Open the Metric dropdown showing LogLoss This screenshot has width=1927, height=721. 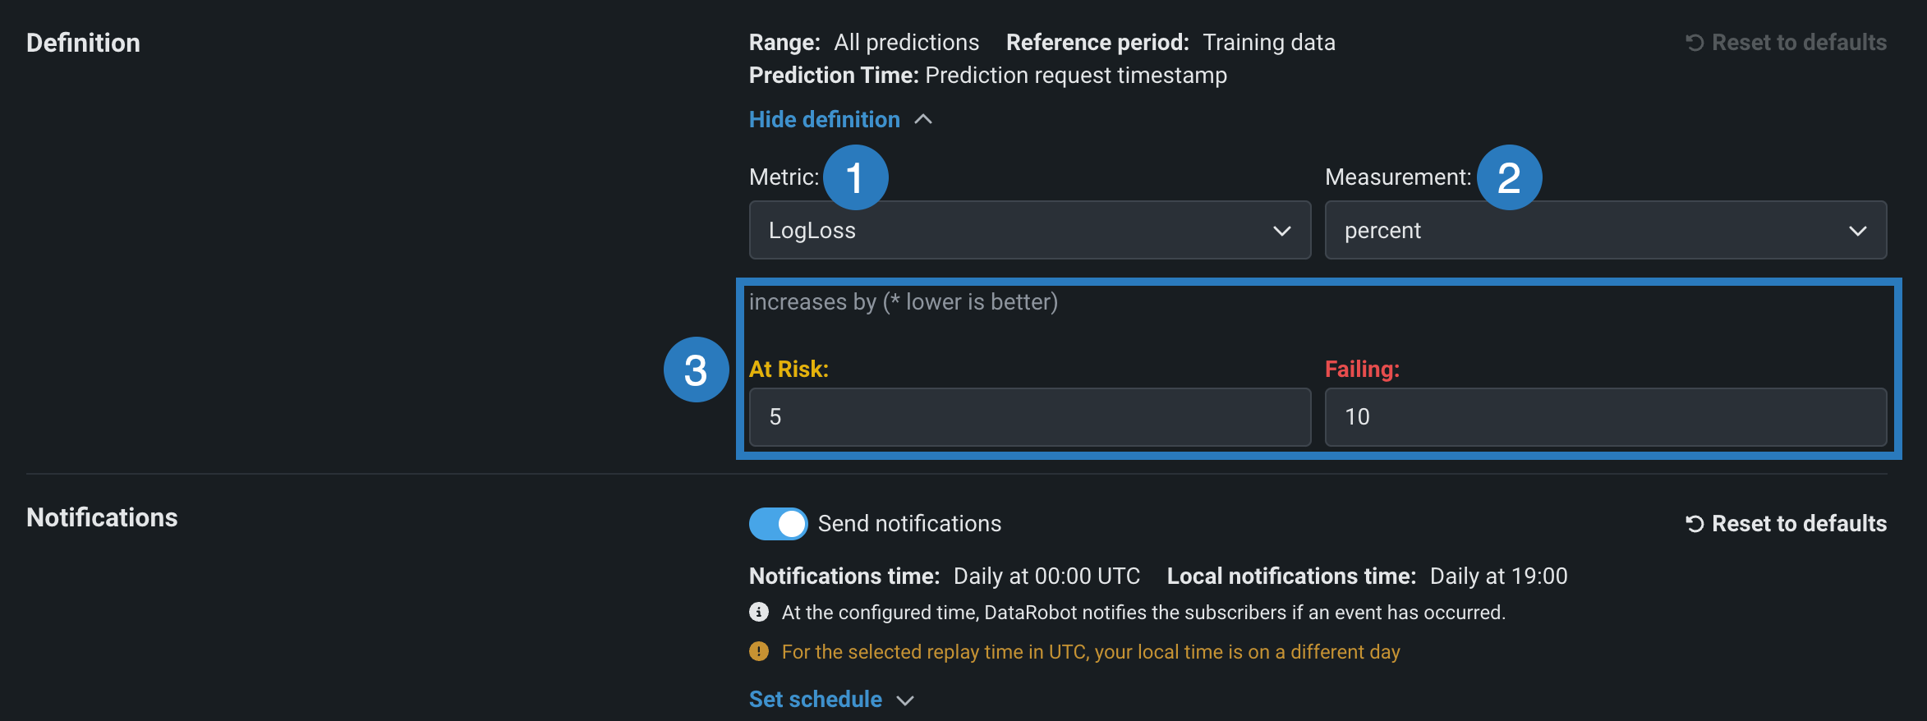coord(1029,231)
